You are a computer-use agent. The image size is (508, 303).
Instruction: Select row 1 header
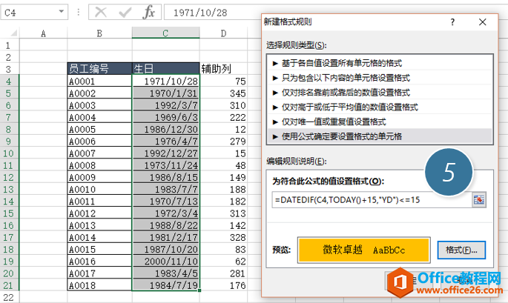point(9,45)
